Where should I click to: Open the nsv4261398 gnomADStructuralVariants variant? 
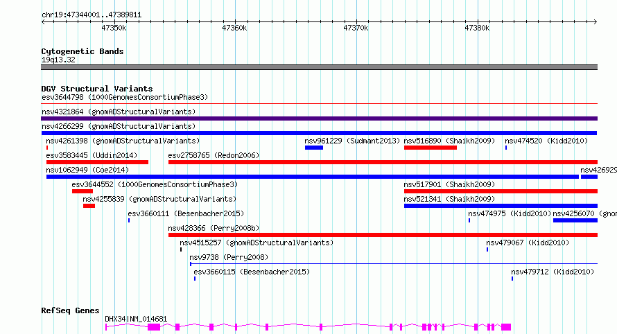click(123, 141)
